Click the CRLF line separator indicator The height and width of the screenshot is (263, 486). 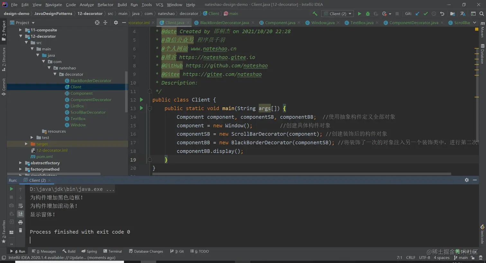click(410, 258)
